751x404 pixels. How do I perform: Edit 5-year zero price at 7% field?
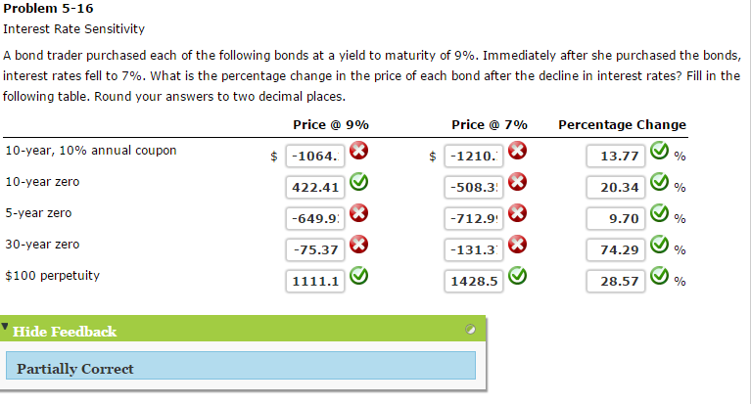[x=473, y=218]
